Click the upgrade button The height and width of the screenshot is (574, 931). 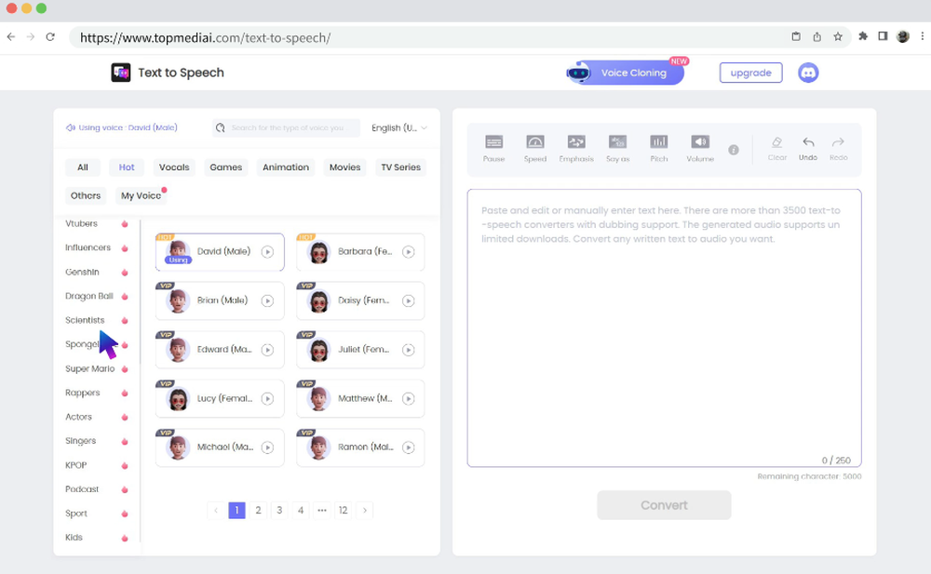point(750,72)
